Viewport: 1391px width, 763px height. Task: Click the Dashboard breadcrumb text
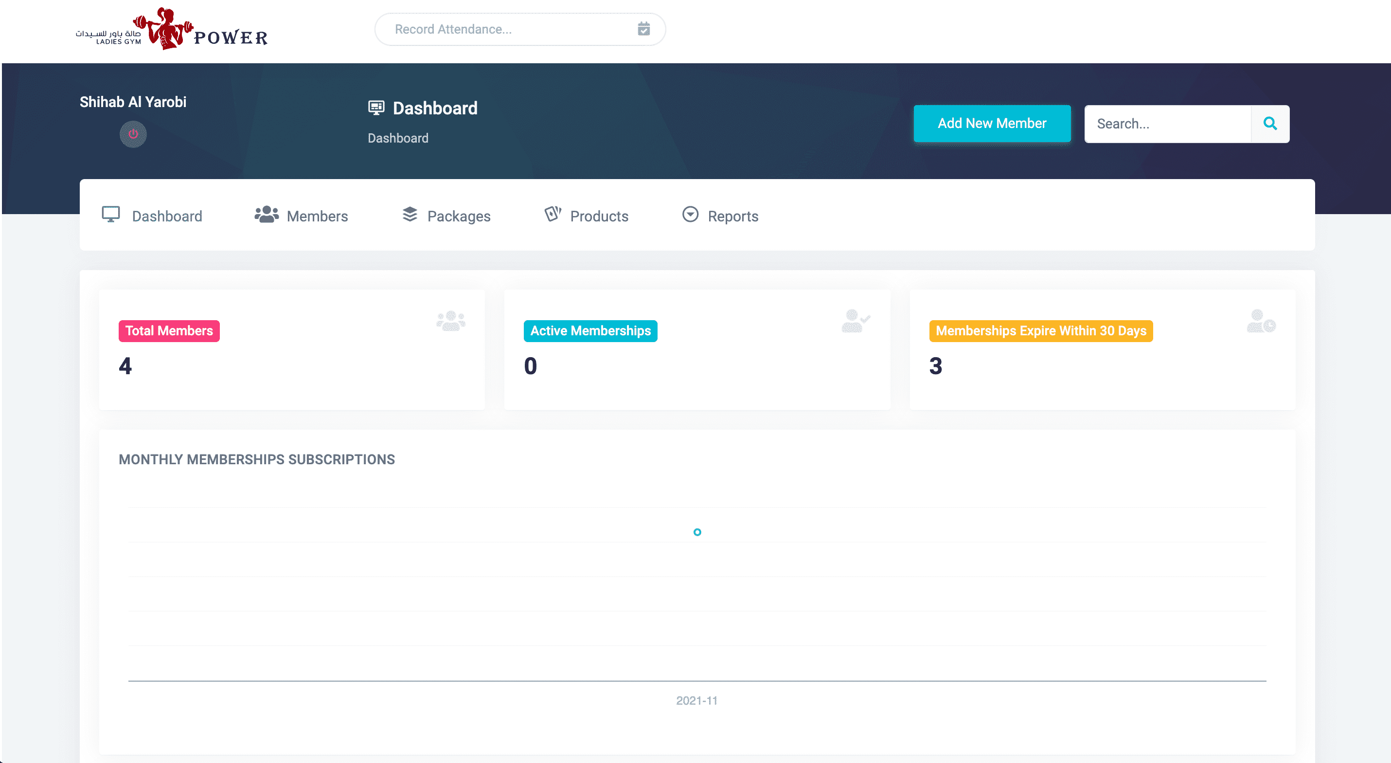coord(398,138)
